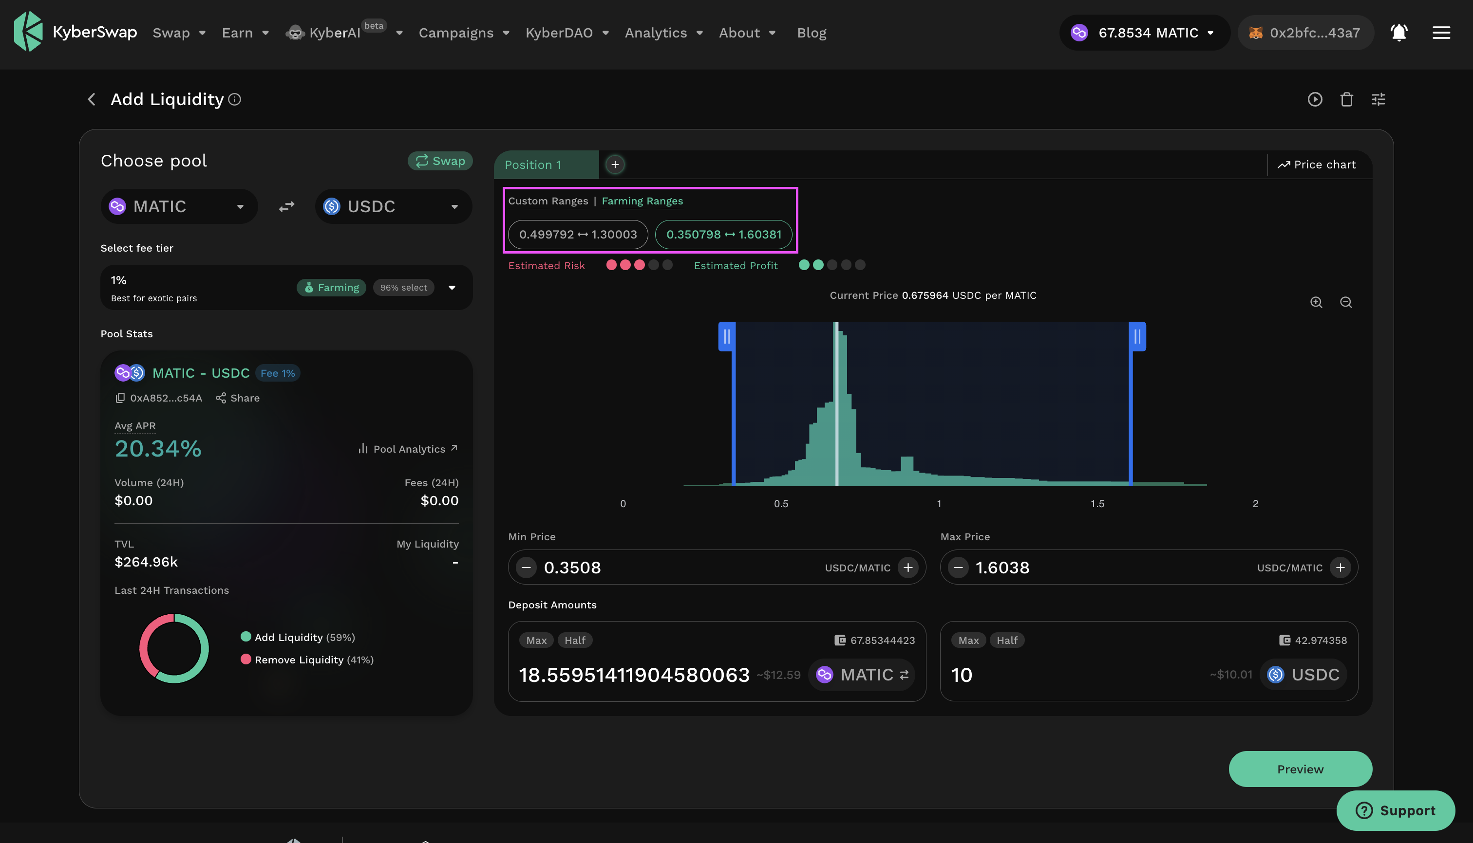The width and height of the screenshot is (1473, 843).
Task: Click the green Swap button
Action: coord(440,161)
